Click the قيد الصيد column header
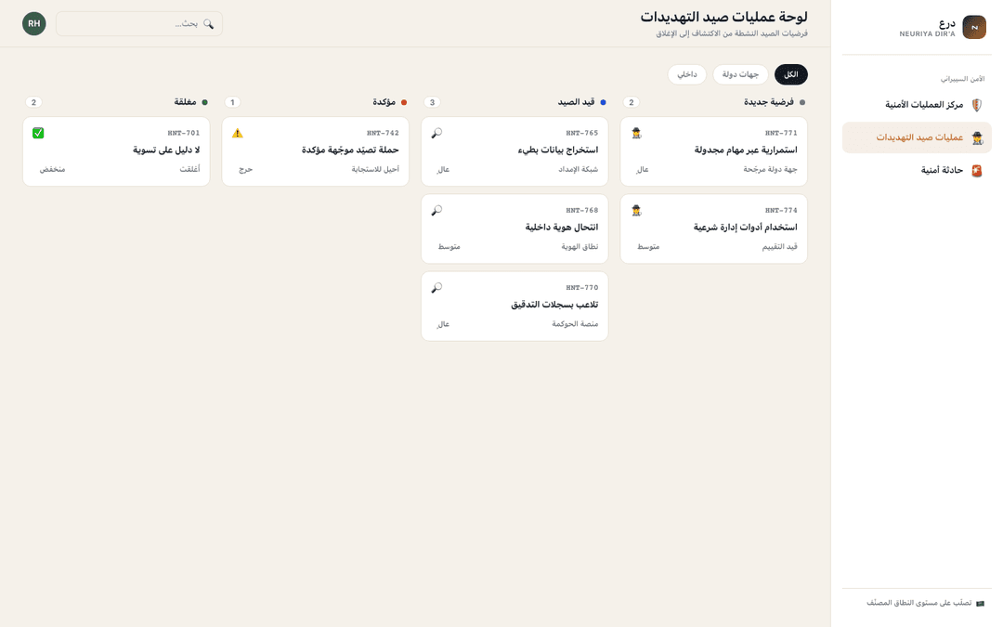 click(x=577, y=102)
